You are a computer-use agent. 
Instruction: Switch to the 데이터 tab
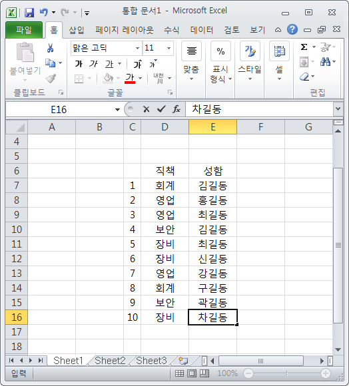coord(202,30)
